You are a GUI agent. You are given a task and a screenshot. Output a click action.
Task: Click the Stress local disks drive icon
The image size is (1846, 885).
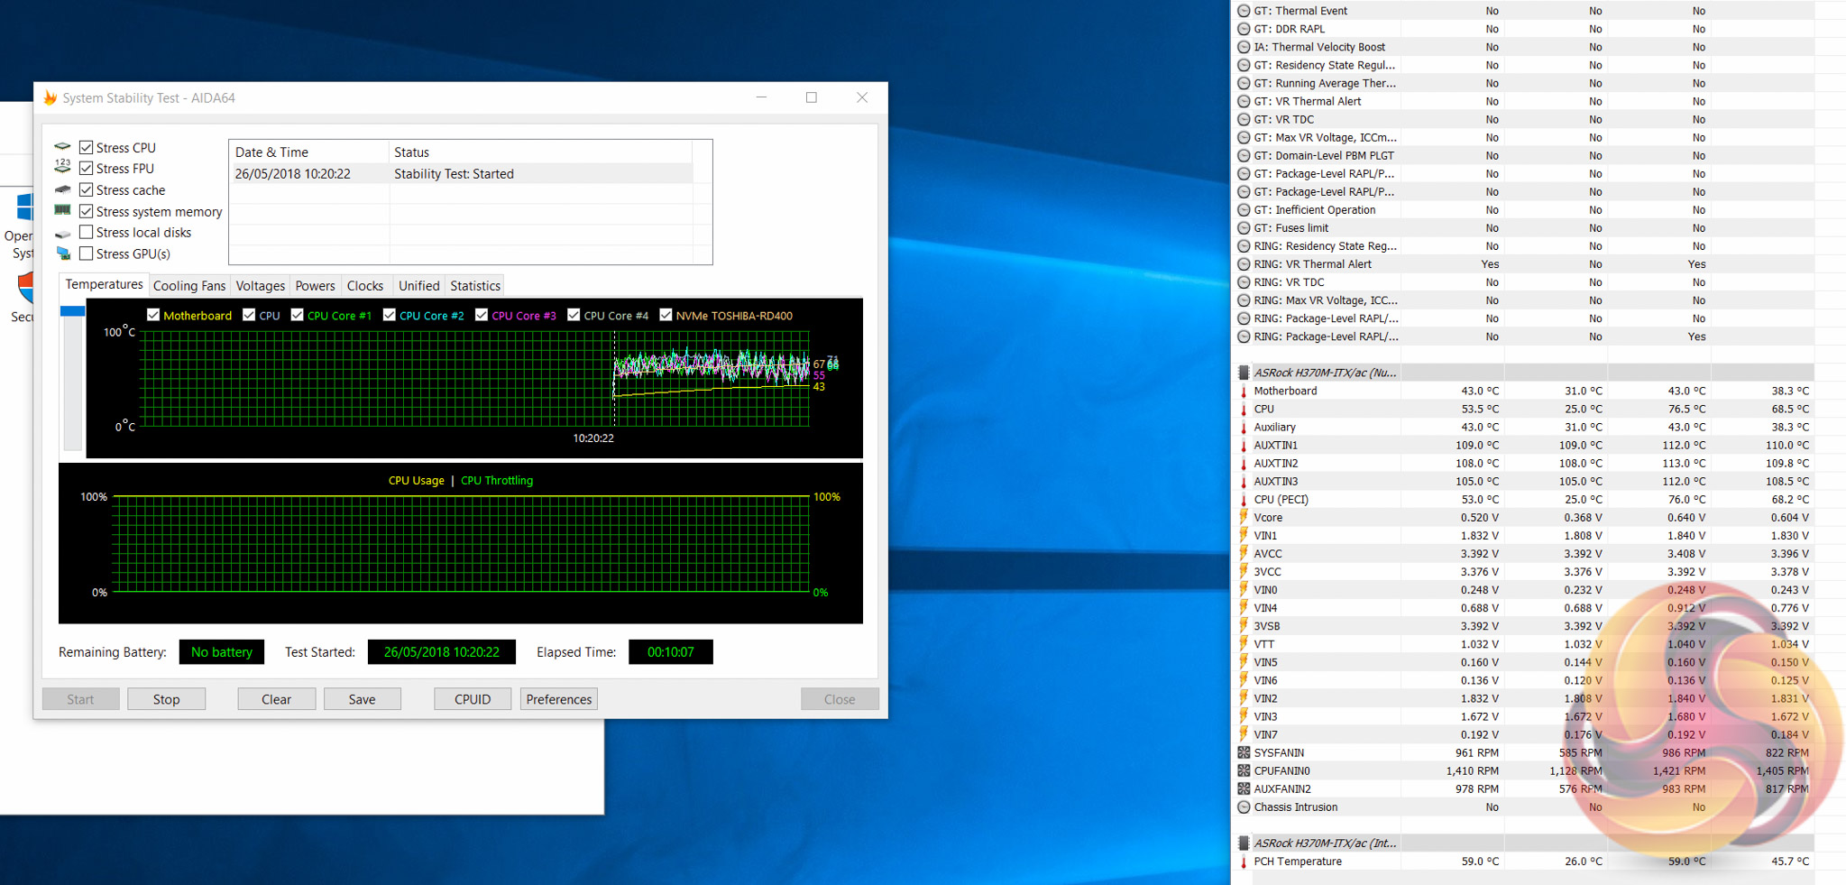tap(62, 234)
